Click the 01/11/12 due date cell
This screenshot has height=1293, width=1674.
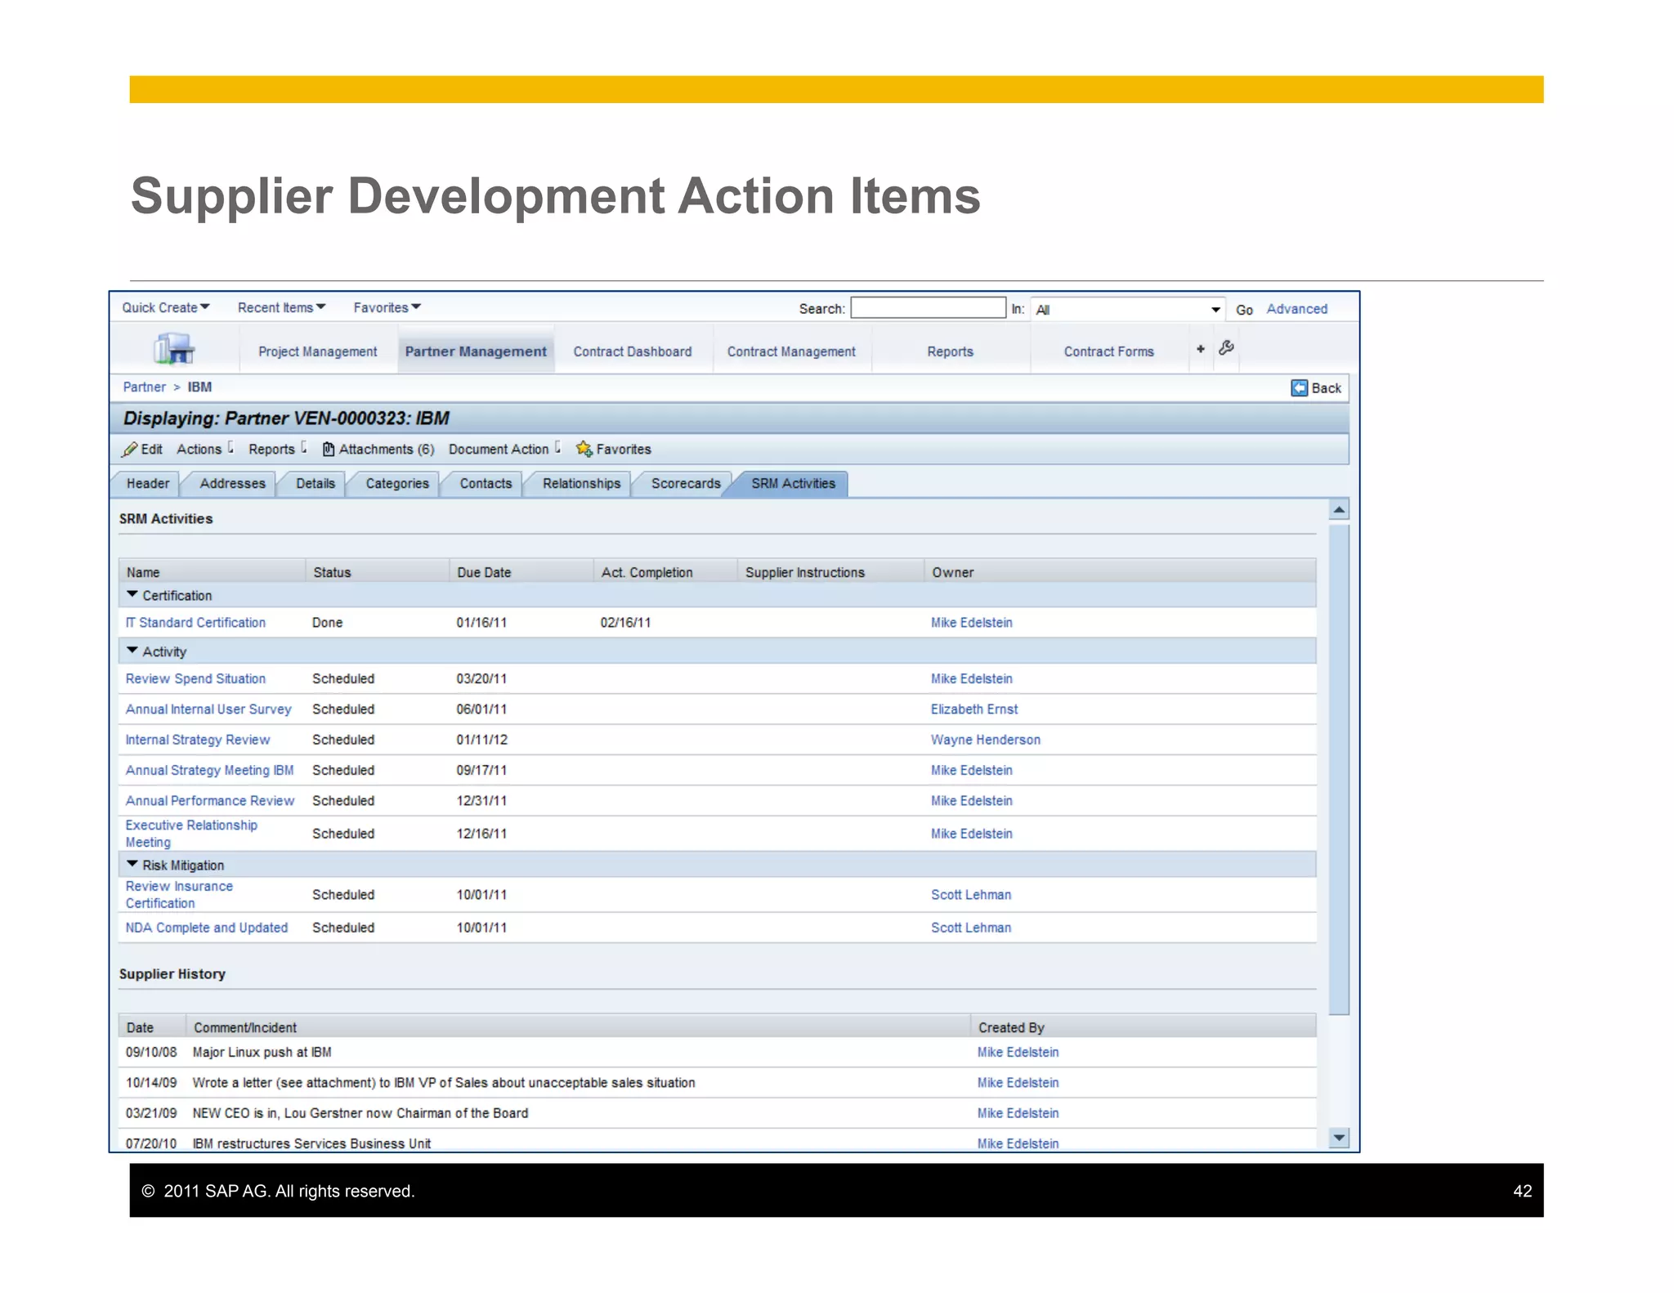coord(481,740)
